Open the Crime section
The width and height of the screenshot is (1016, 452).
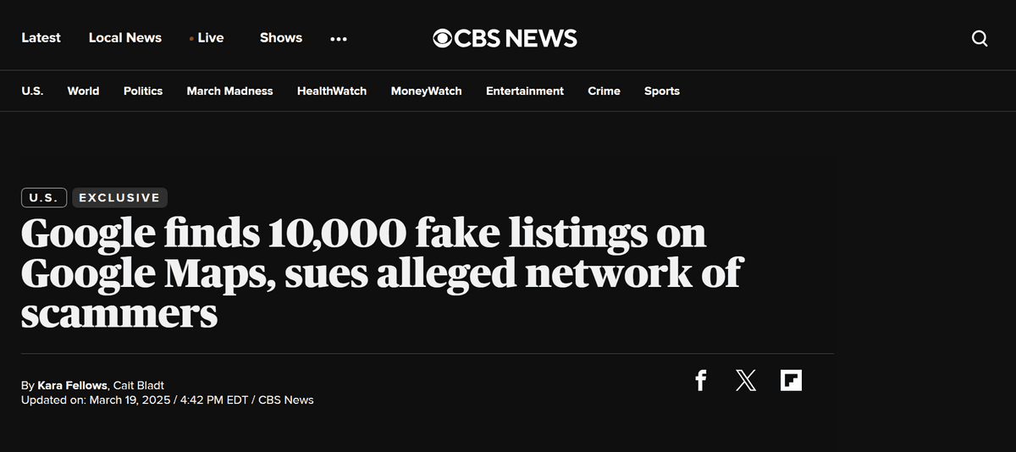604,91
